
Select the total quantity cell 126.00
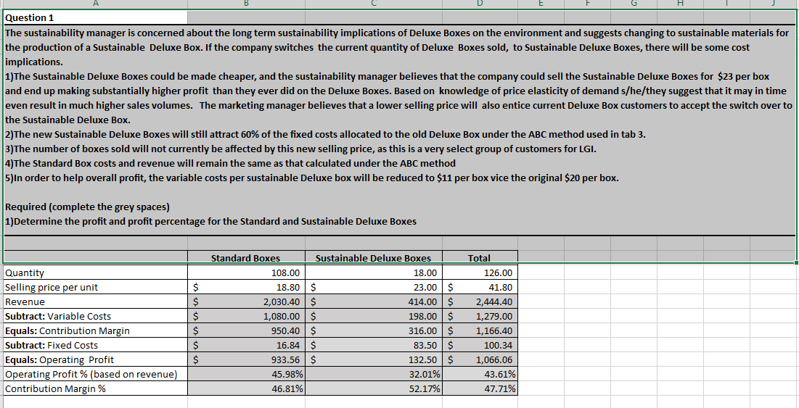480,272
